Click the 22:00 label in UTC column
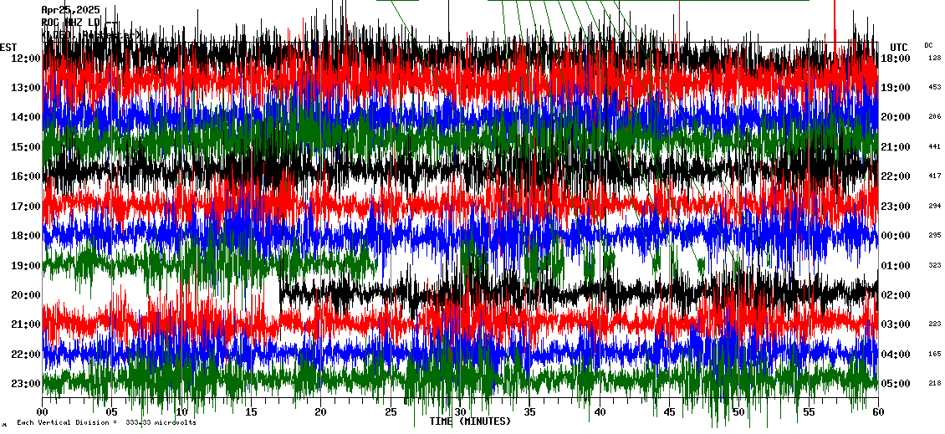This screenshot has width=945, height=434. (x=895, y=176)
